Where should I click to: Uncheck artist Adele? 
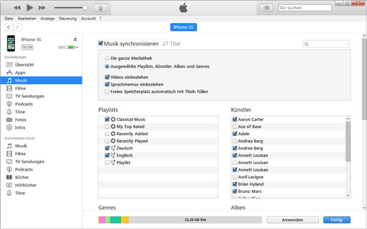[235, 134]
